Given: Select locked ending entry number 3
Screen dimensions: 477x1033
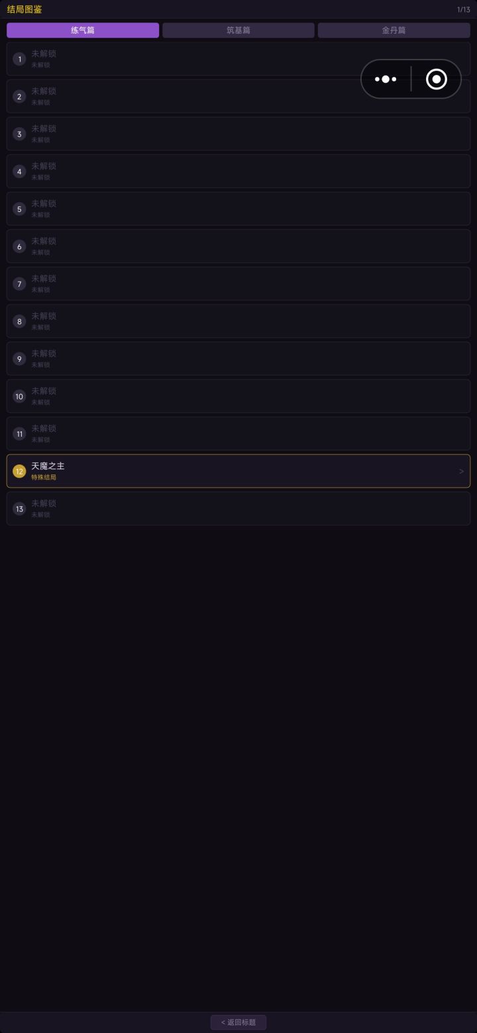Looking at the screenshot, I should point(238,134).
